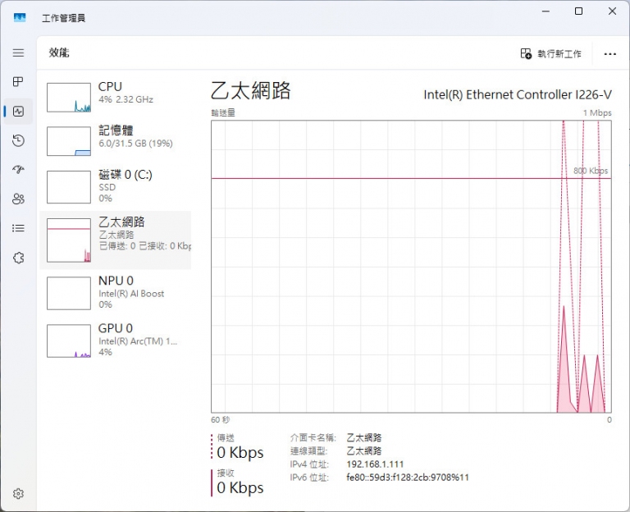Image resolution: width=630 pixels, height=512 pixels.
Task: Click the IPv6 address fe80::59d3:f128:2cb:9708%11
Action: point(408,478)
